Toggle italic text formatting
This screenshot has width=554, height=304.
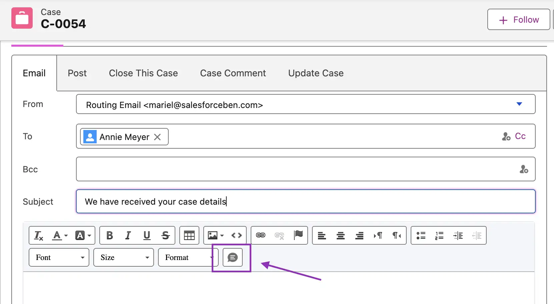(128, 235)
